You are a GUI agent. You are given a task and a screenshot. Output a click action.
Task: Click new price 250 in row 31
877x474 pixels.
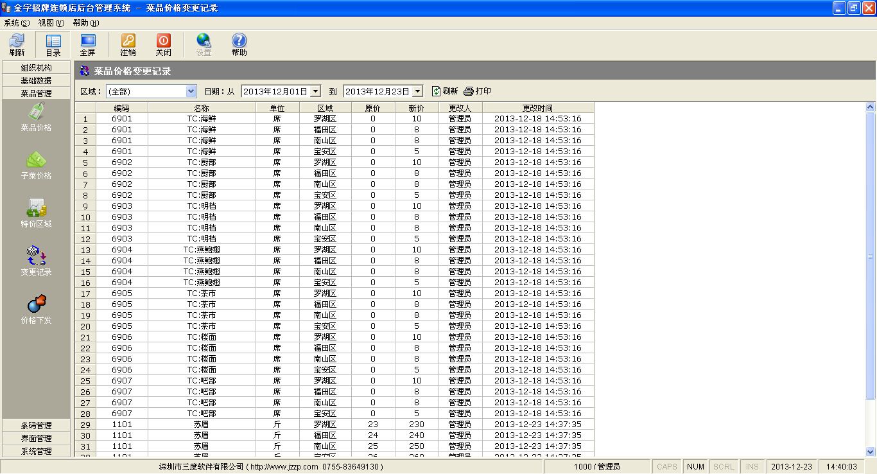[x=417, y=446]
